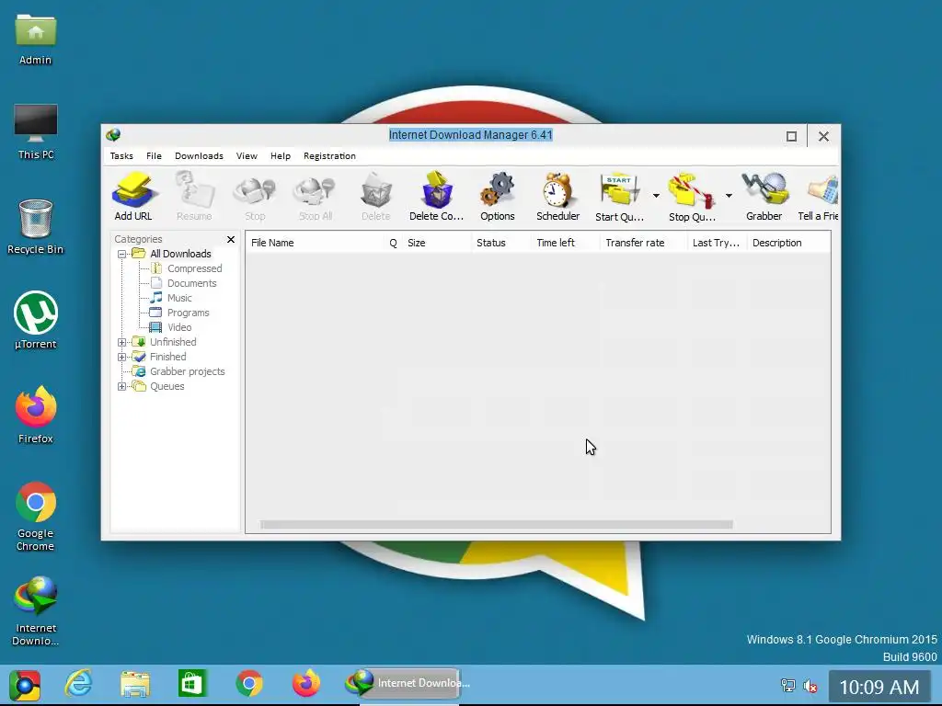Viewport: 942px width, 706px height.
Task: Sort by the Size column header
Action: (436, 243)
